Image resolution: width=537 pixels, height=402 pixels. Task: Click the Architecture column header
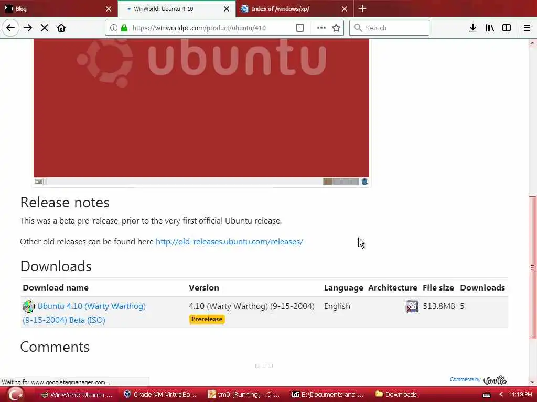coord(392,288)
